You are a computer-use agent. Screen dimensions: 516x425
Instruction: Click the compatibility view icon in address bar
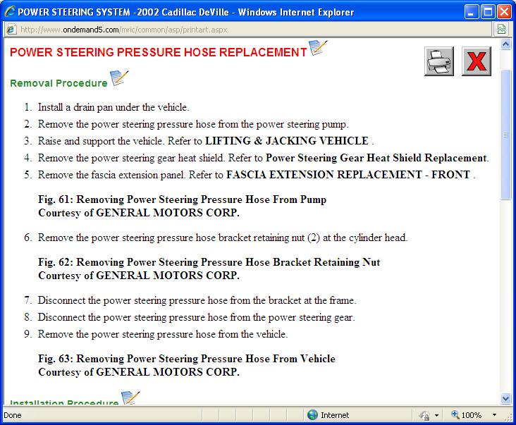pyautogui.click(x=501, y=30)
